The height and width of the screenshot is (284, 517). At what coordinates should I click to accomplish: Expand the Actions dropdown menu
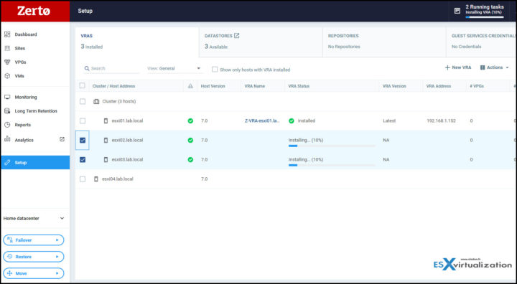coord(494,67)
